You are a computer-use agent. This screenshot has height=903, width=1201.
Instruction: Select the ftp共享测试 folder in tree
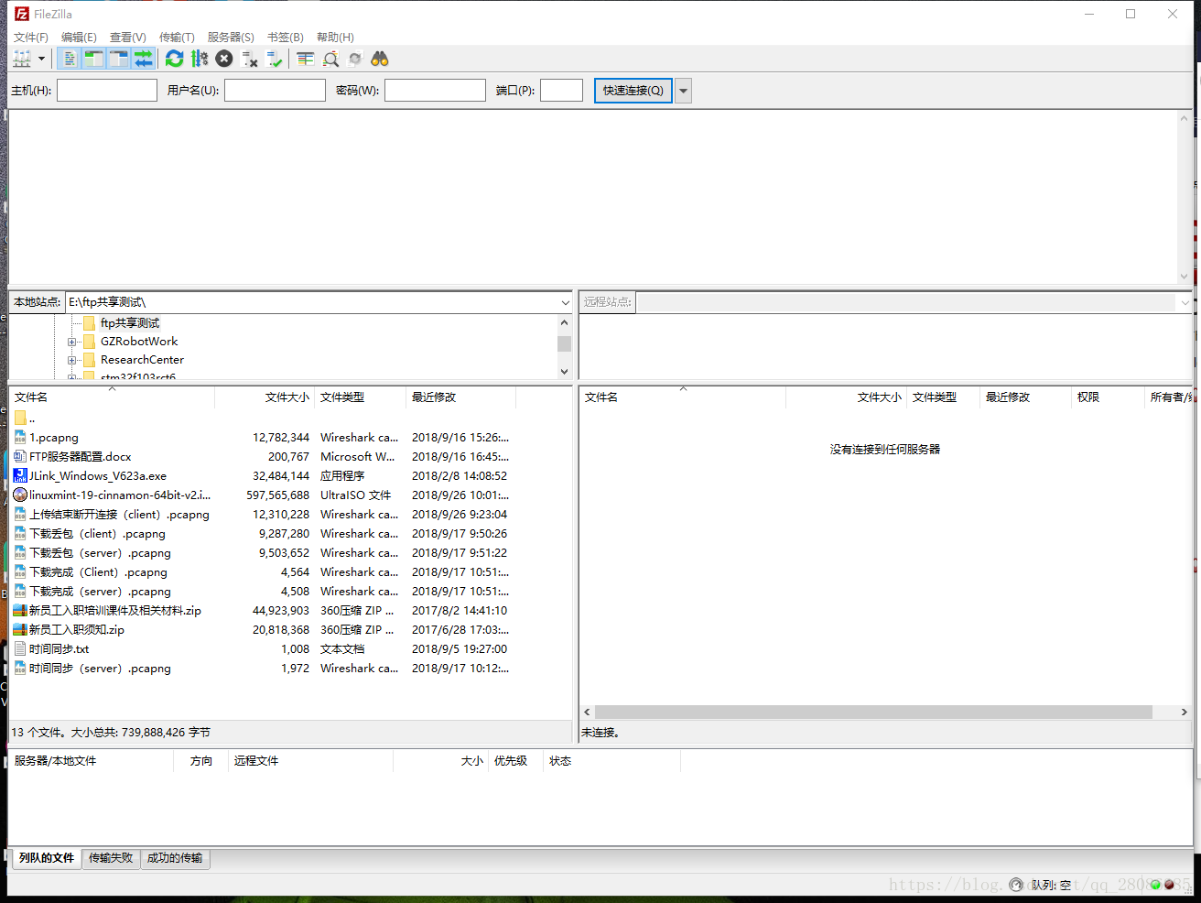129,323
